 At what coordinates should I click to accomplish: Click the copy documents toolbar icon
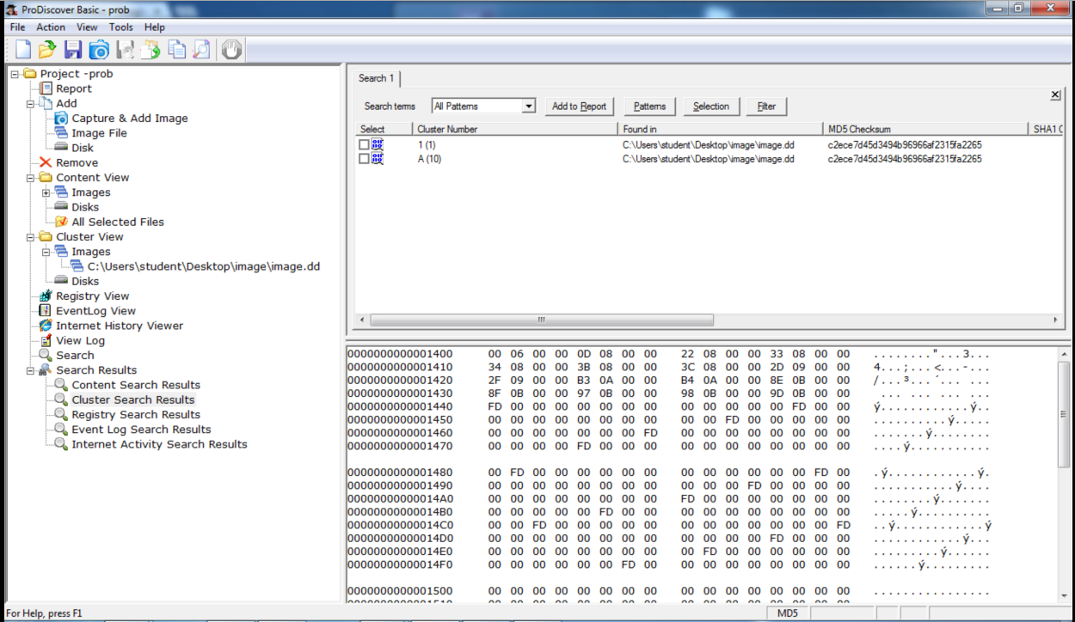pyautogui.click(x=176, y=50)
